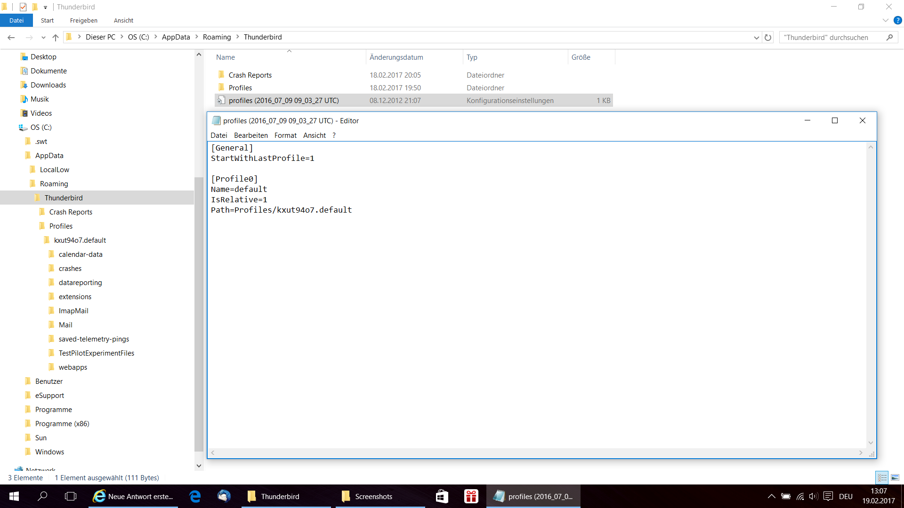Click the quick access properties checkmark
This screenshot has height=508, width=904.
point(23,7)
